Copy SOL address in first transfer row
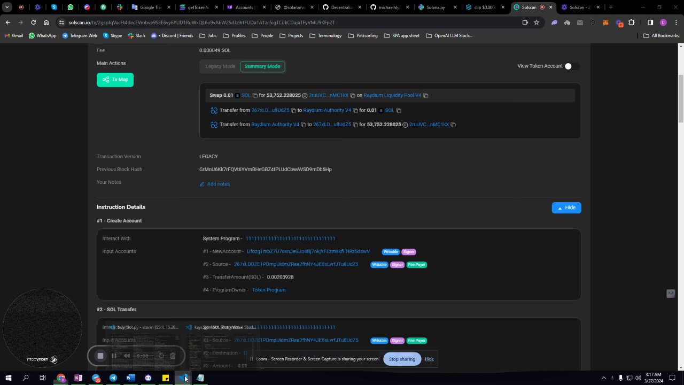Viewport: 684px width, 385px height. coord(399,111)
